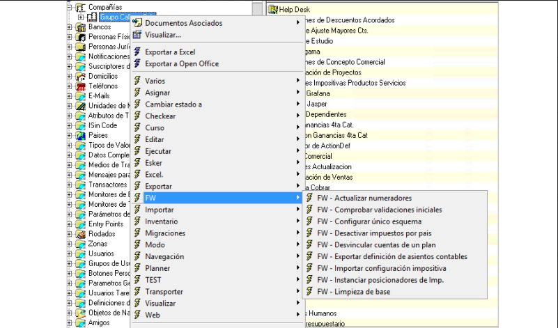Run FW - Comprobar validaciones iniciales
The image size is (558, 328).
pyautogui.click(x=395, y=210)
